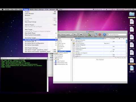This screenshot has width=136, height=102.
Task: Expand the Products group in sidebar
Action: pos(60,48)
